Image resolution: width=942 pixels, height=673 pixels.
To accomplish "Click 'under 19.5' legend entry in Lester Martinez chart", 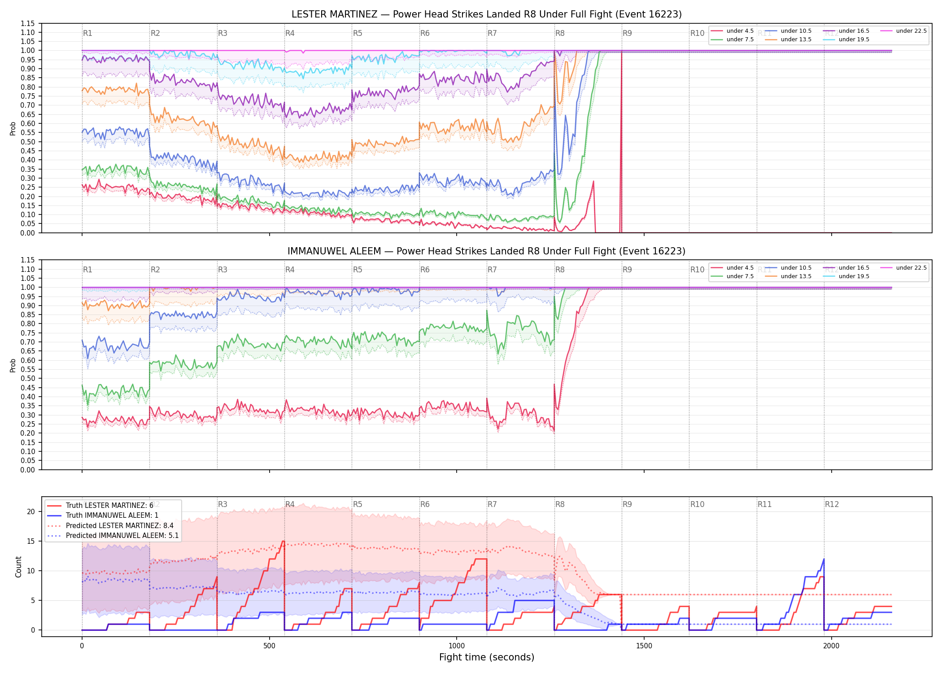I will [846, 39].
